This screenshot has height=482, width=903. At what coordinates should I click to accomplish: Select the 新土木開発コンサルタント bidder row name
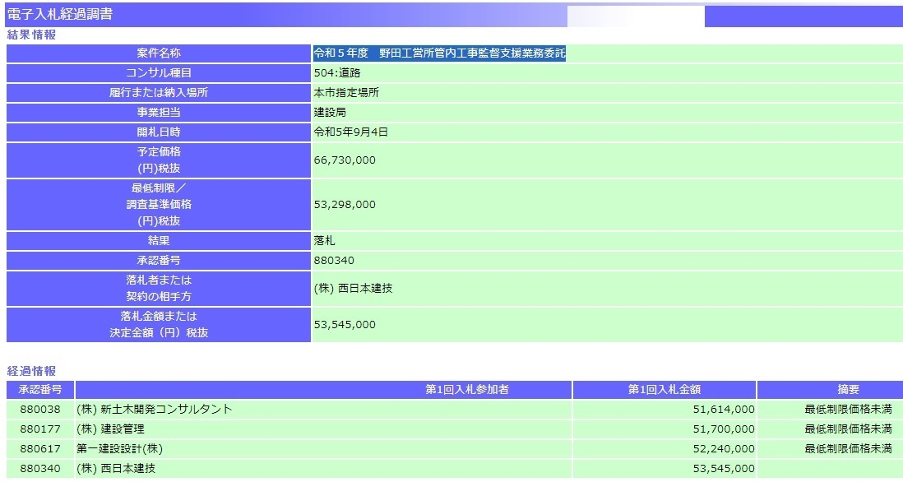(154, 409)
